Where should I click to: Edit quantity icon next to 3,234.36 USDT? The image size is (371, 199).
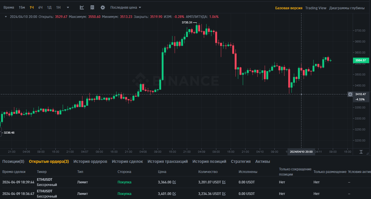point(224,194)
